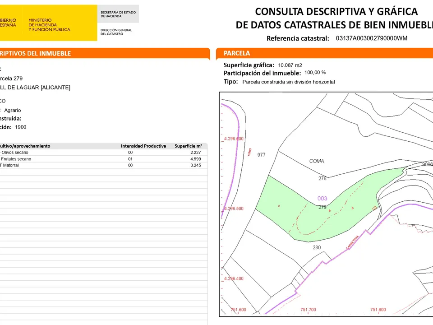433x325 pixels.
Task: Click the 'RIPTIVOS DEL INMUEBLE' orange header
Action: point(35,54)
